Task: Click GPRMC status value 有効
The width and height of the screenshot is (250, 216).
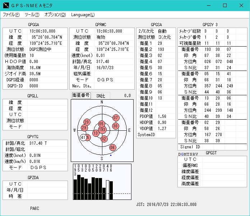Action: [101, 37]
